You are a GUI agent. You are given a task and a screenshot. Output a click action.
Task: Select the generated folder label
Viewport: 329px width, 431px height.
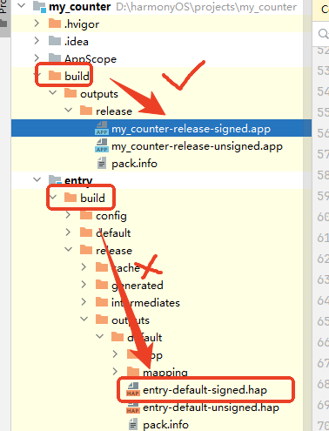click(x=138, y=286)
